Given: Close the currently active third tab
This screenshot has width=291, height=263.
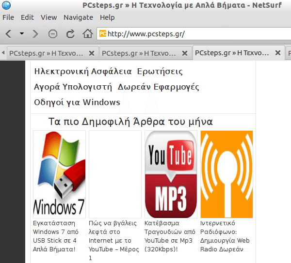Looking at the screenshot, I should [x=277, y=53].
